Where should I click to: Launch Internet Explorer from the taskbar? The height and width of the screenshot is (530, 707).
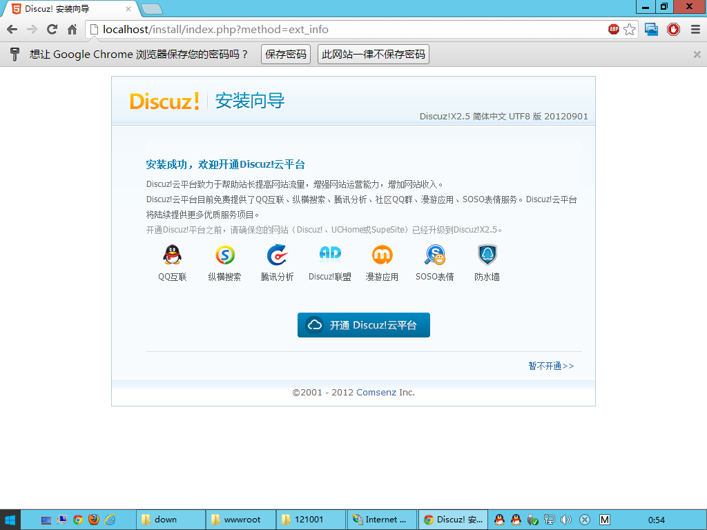110,520
